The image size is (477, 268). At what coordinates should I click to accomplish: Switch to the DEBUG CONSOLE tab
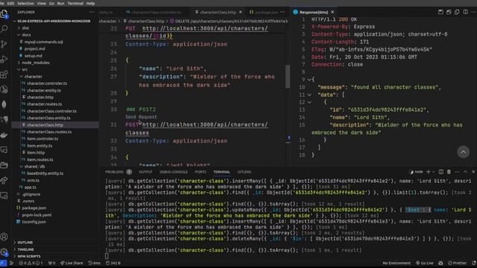[x=174, y=172]
